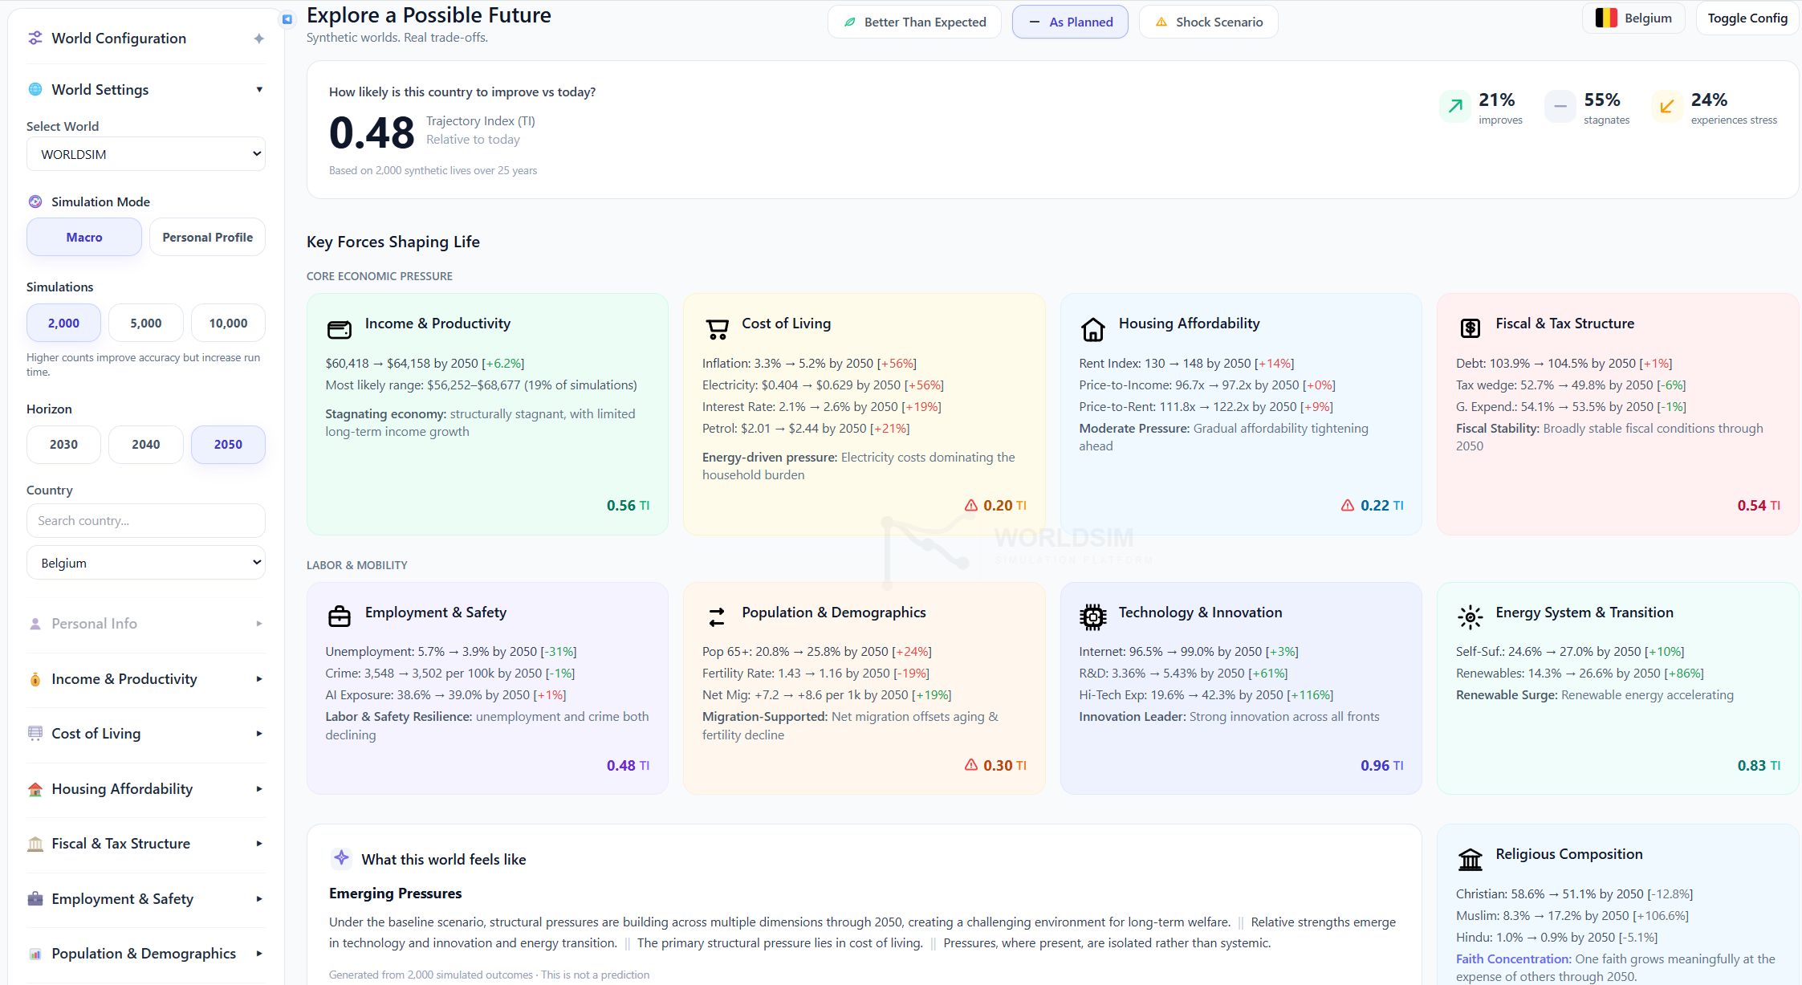Click the bank icon on Religious Composition panel

pos(1470,858)
